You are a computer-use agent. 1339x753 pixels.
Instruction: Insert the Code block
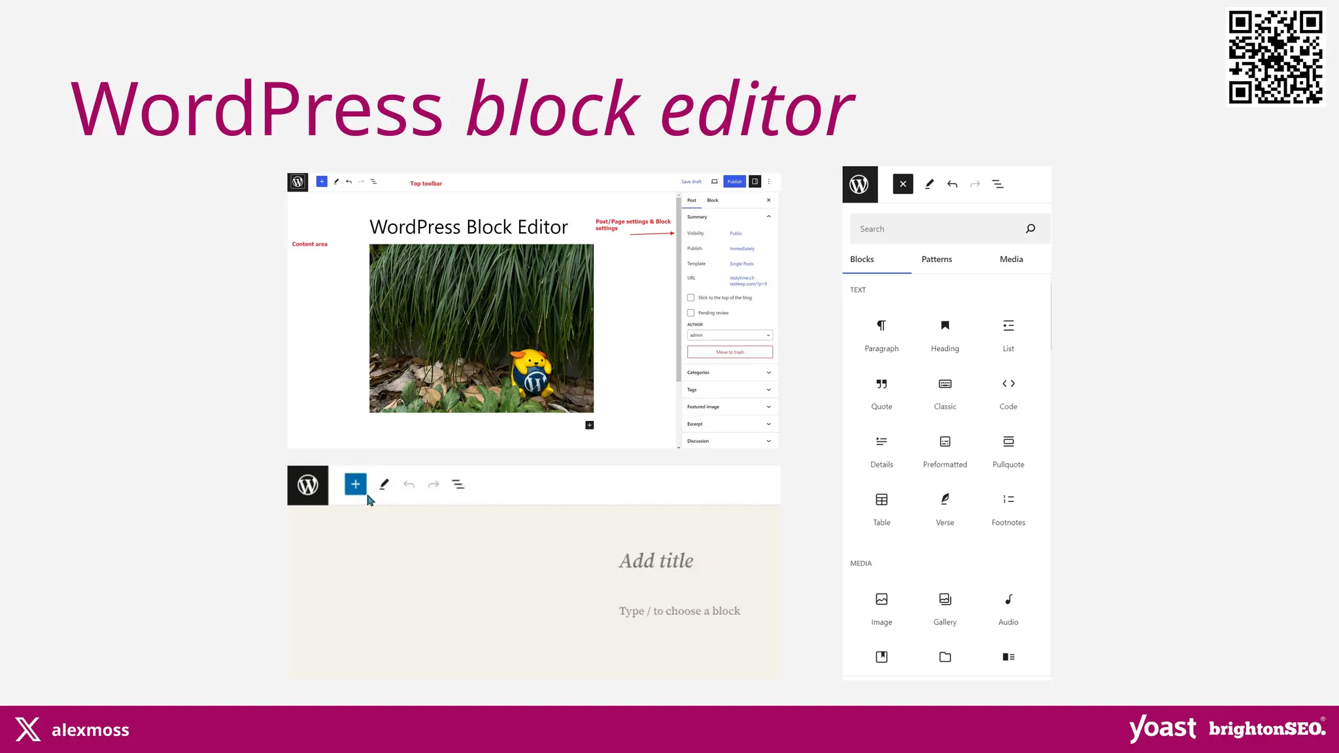coord(1008,394)
